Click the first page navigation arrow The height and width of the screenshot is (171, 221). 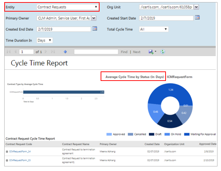[9, 52]
